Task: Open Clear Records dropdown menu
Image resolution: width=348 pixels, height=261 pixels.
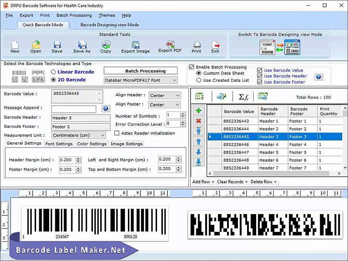Action: pyautogui.click(x=232, y=182)
